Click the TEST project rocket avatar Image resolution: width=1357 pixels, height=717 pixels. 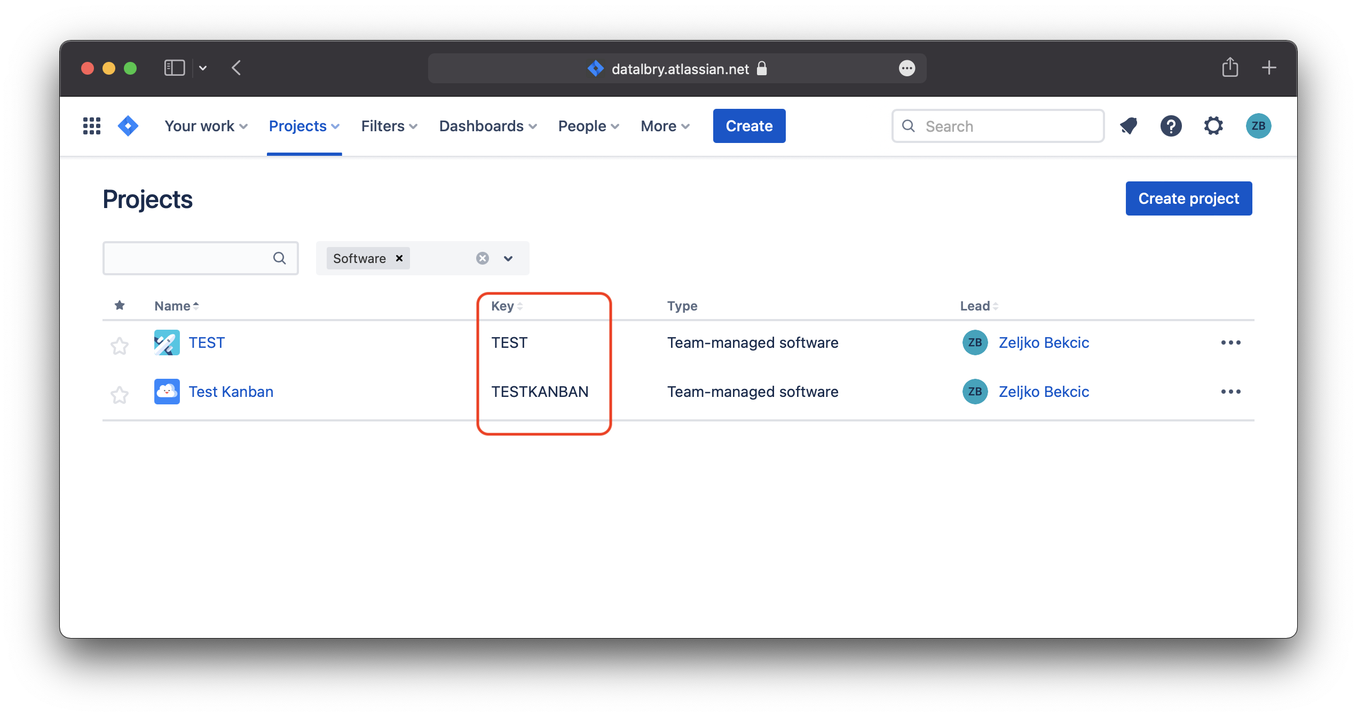point(167,342)
